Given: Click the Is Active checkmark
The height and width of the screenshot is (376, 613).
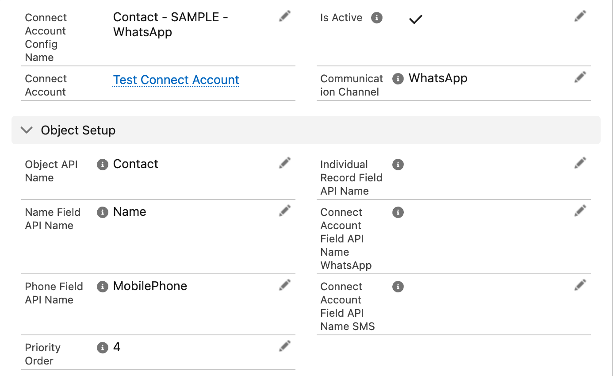Looking at the screenshot, I should pyautogui.click(x=416, y=19).
